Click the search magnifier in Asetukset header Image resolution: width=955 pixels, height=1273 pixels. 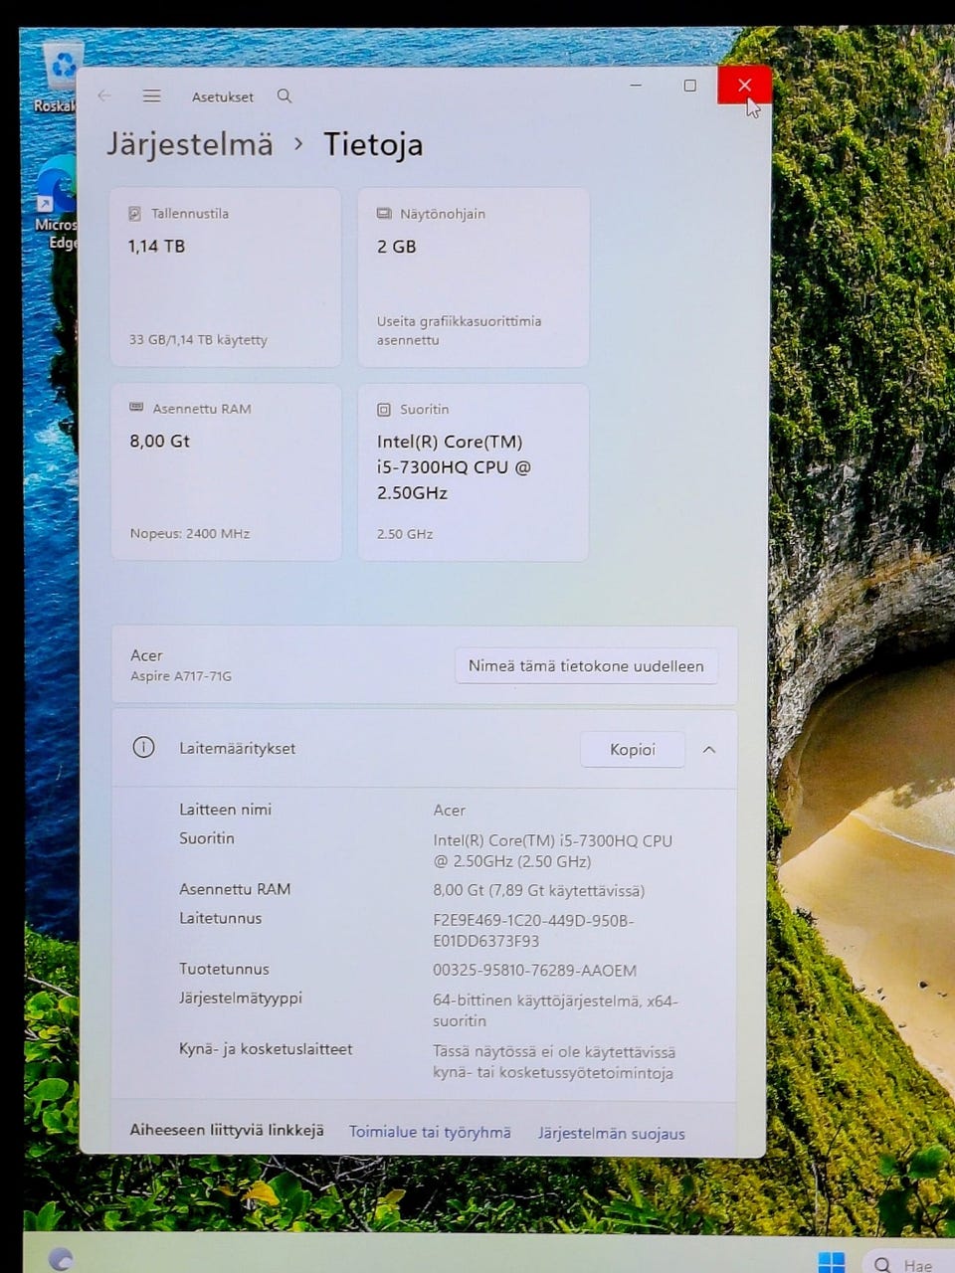point(285,96)
